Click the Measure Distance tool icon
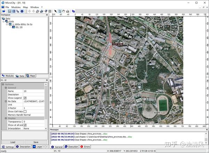Image resolution: width=209 pixels, height=153 pixels. (x=68, y=11)
